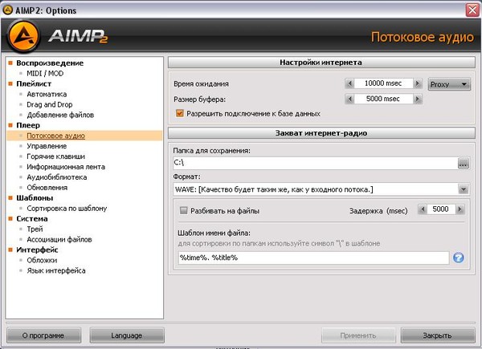
Task: Open the Обновления page
Action: (x=47, y=188)
